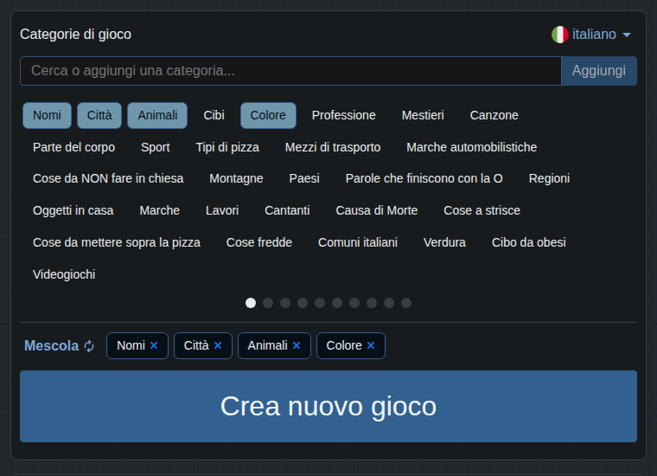Go to the fourth category page dot

coord(303,303)
